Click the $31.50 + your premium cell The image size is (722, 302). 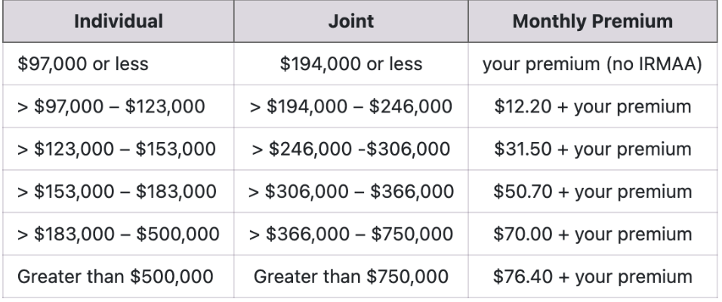click(593, 149)
